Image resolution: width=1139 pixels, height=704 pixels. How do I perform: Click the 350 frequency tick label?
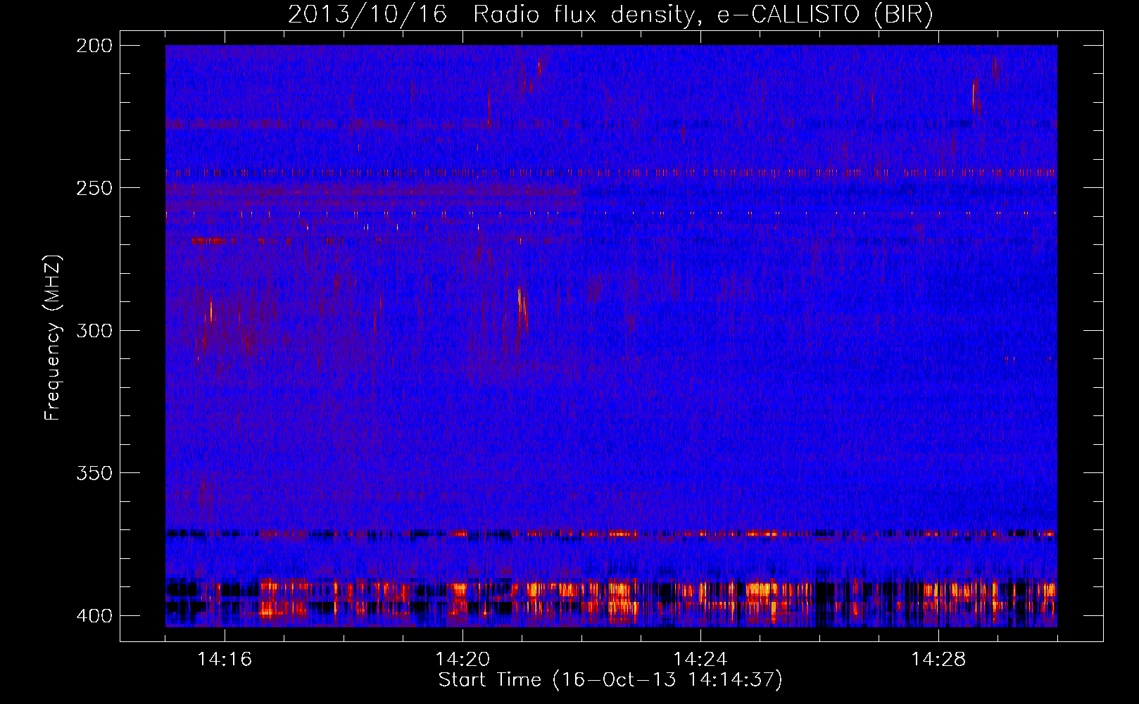point(94,473)
